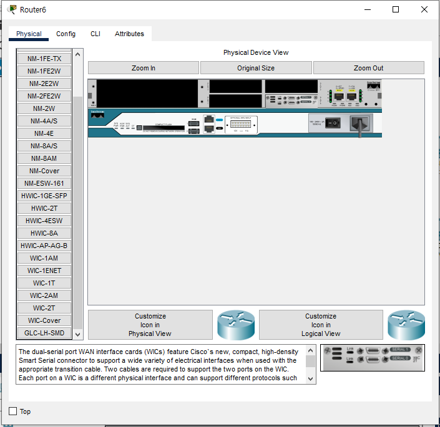Select the NM-1FE-TX module
Screen dimensions: 440x427
44,59
